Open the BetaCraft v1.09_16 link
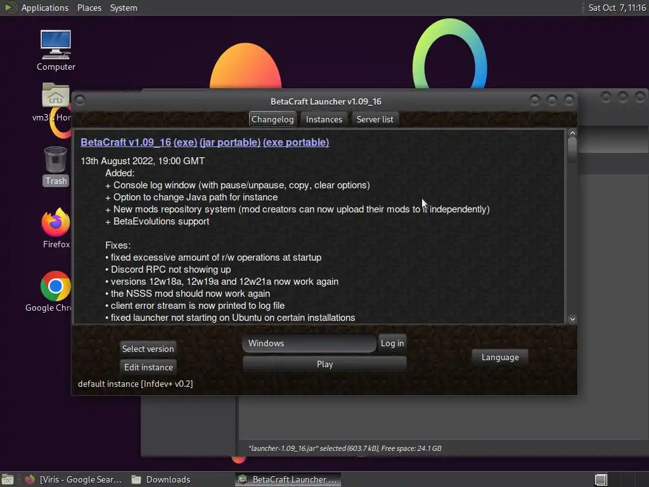This screenshot has width=649, height=487. coord(126,142)
